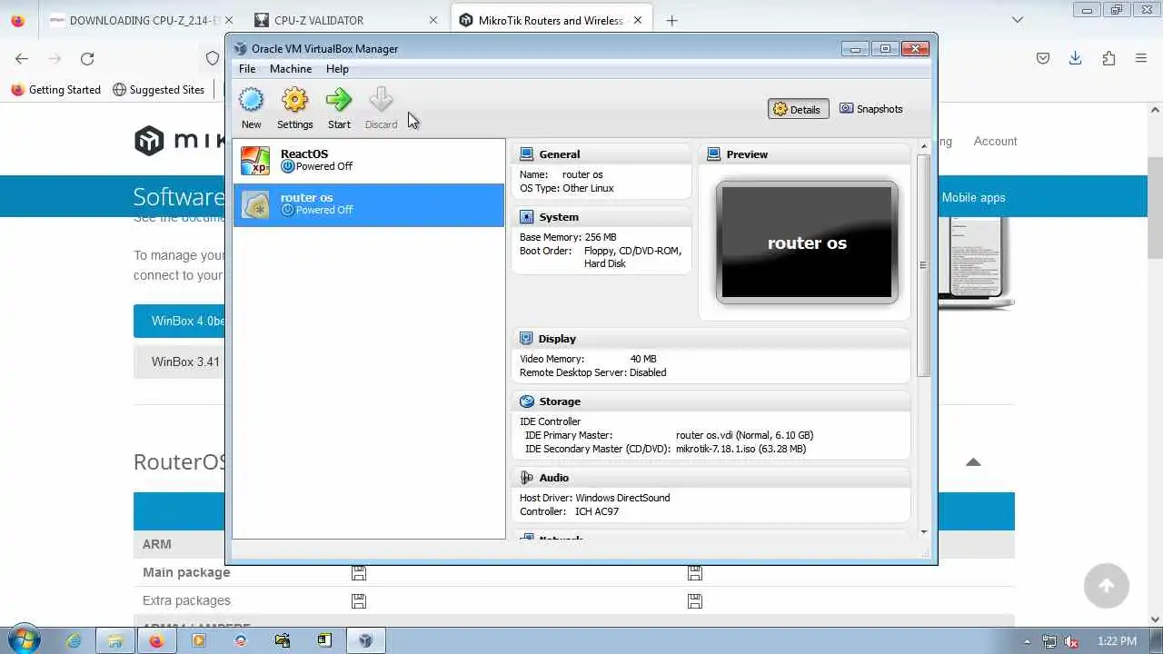Click the details pane down scroll arrow
The height and width of the screenshot is (654, 1163).
click(x=924, y=532)
